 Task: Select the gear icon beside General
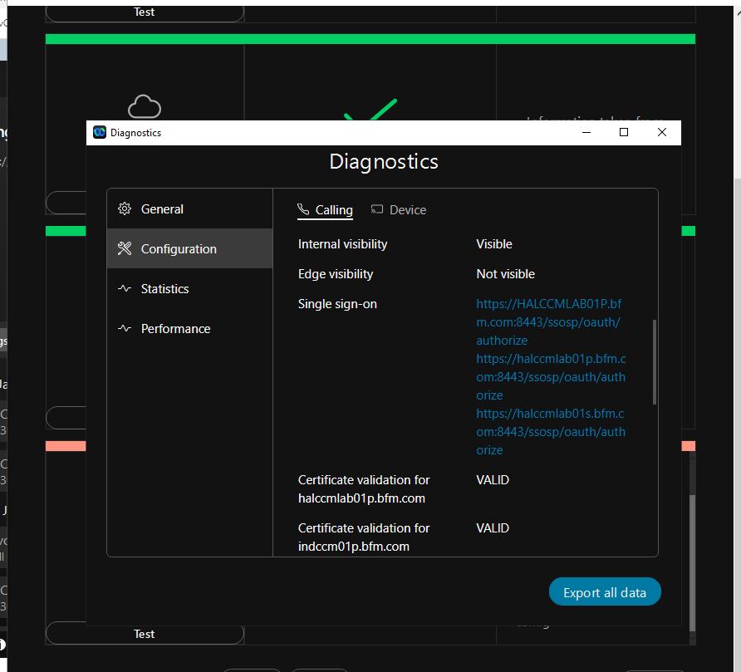125,209
